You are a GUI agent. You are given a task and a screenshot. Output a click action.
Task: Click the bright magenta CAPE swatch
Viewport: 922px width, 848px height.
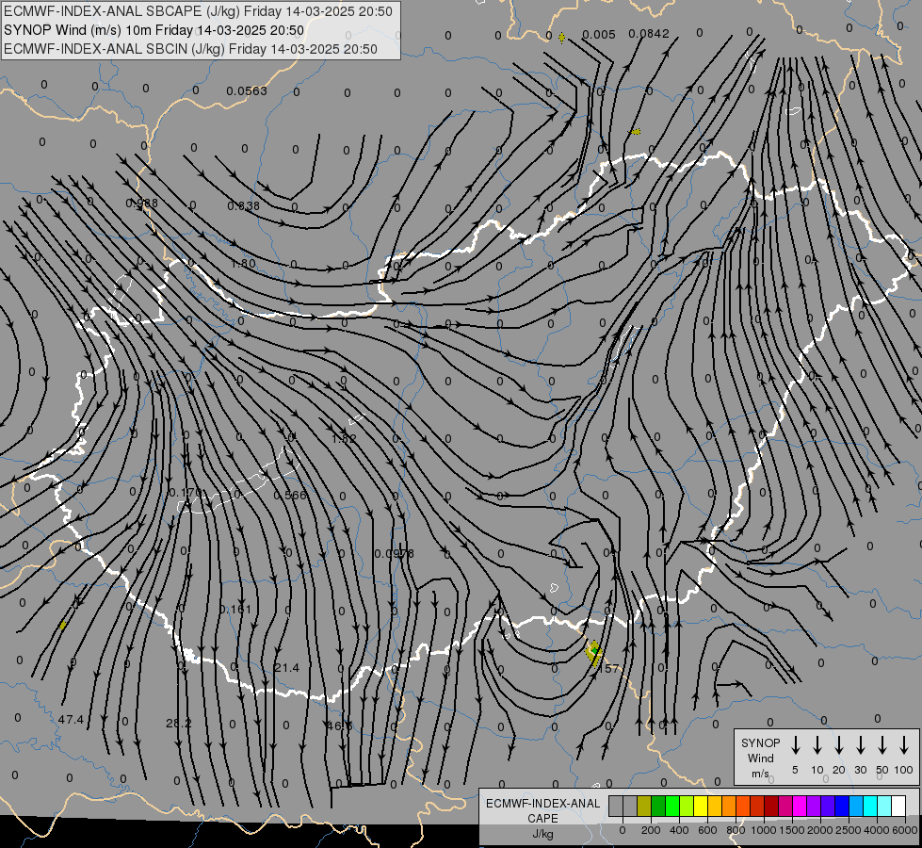[800, 807]
